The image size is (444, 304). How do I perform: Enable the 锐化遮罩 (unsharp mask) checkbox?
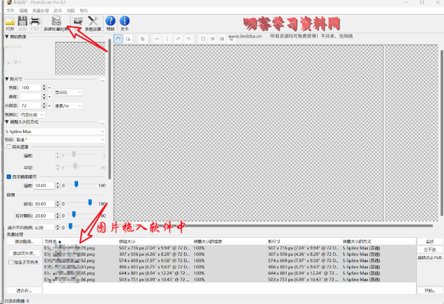[8, 147]
